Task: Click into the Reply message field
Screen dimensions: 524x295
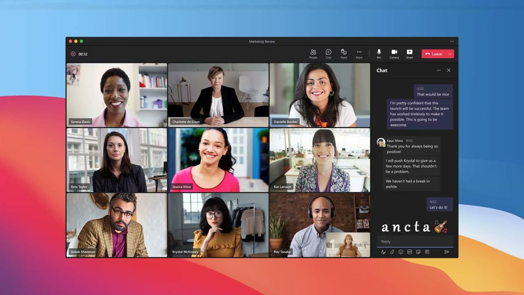Action: pos(415,242)
